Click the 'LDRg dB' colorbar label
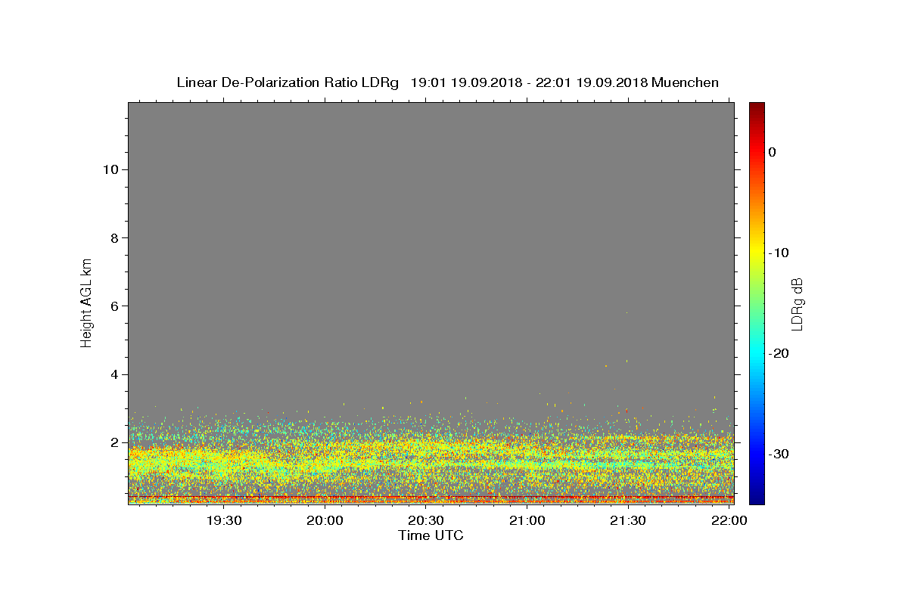 tap(797, 303)
